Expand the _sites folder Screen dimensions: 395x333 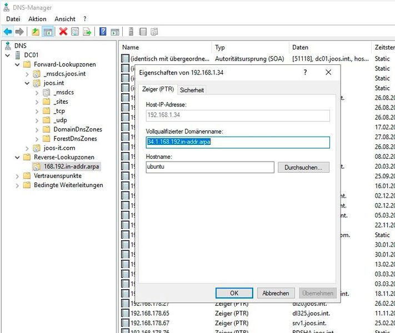[x=37, y=102]
